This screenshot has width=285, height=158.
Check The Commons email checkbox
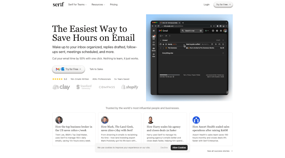[161, 48]
